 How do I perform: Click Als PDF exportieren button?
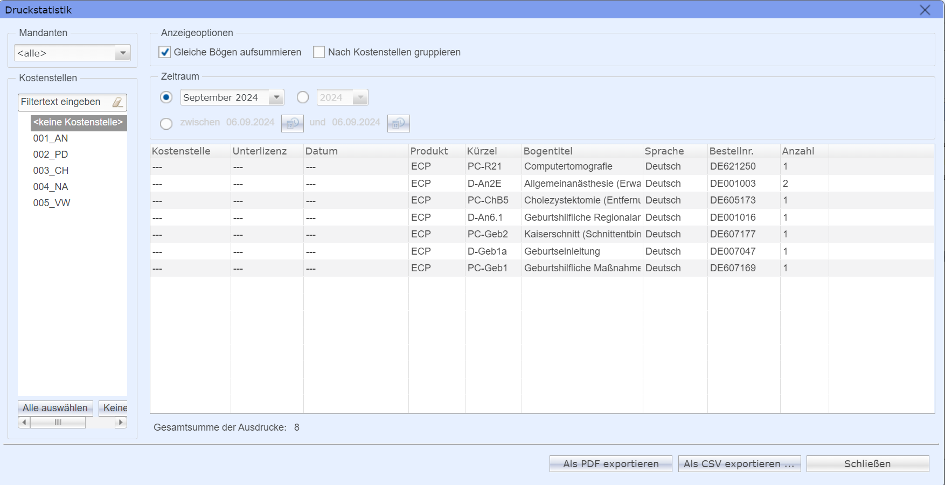click(x=611, y=464)
